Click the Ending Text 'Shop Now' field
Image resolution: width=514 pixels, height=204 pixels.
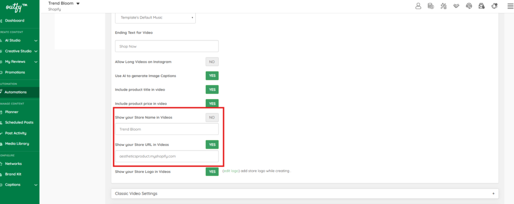click(167, 46)
